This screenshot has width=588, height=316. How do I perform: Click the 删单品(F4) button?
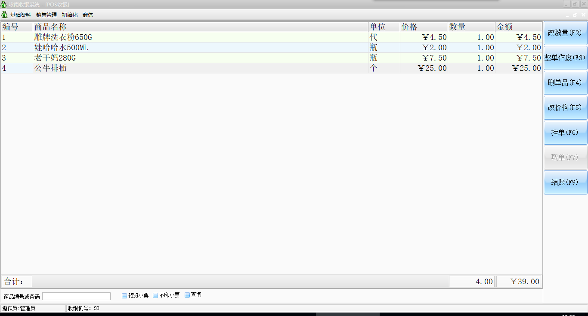(565, 83)
